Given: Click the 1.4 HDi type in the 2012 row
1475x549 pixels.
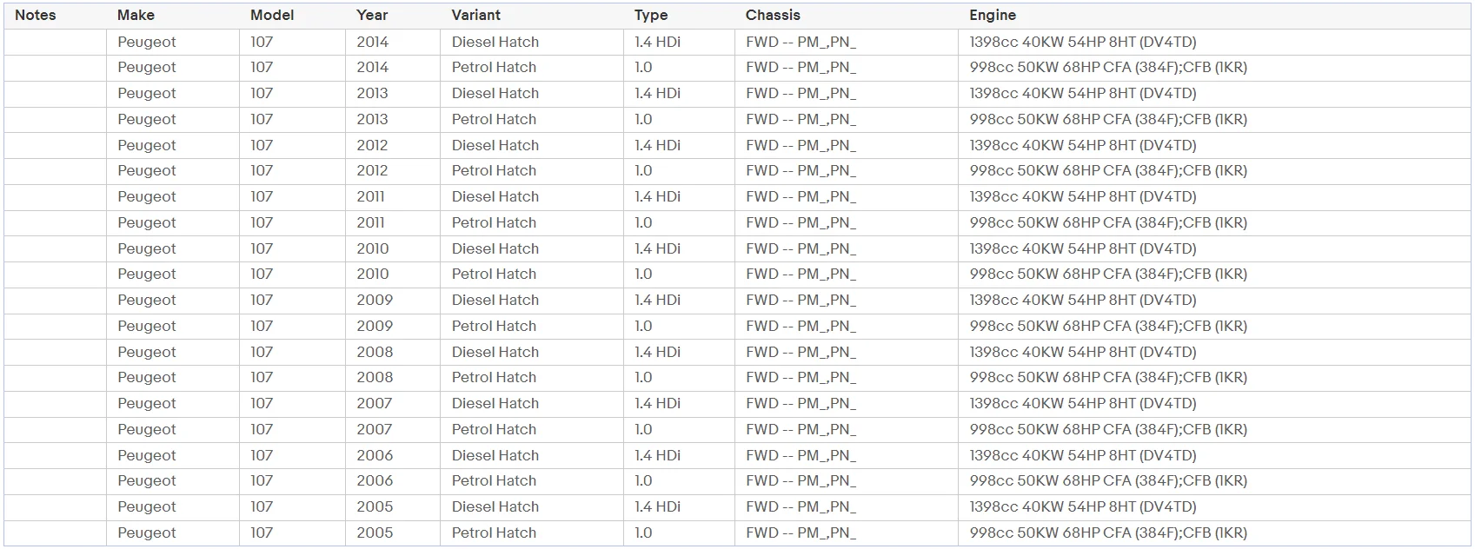Looking at the screenshot, I should click(x=657, y=145).
